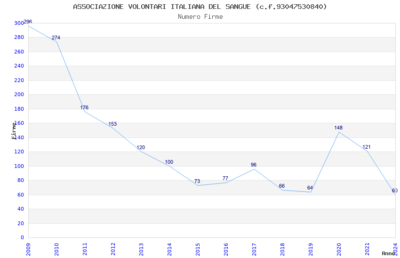Click the x-axis year 2009
This screenshot has height=258, width=400.
[28, 249]
